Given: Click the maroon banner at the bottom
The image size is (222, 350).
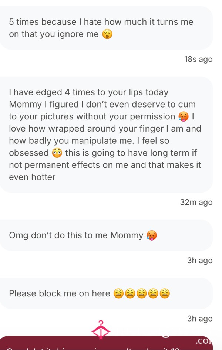Looking at the screenshot, I should (106, 343).
